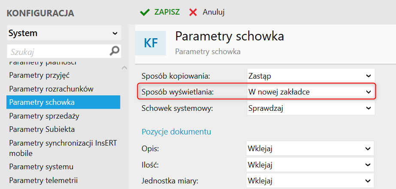Click the red X Anuluj icon

pyautogui.click(x=193, y=12)
